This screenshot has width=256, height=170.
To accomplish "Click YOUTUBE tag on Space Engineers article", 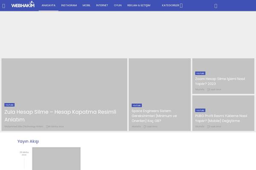I will (137, 105).
